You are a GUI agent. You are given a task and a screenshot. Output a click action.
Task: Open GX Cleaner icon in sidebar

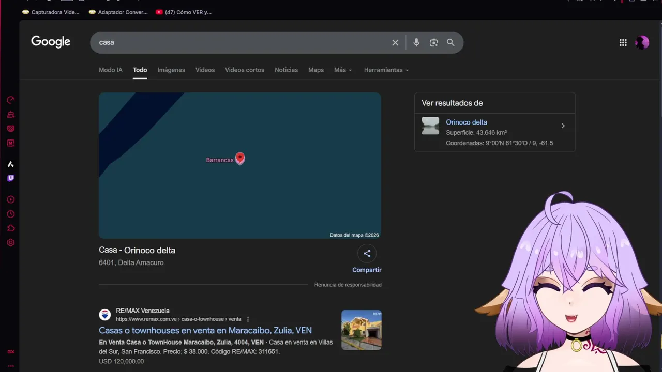10,115
